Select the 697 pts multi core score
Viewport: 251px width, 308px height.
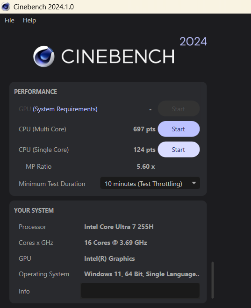click(x=144, y=129)
